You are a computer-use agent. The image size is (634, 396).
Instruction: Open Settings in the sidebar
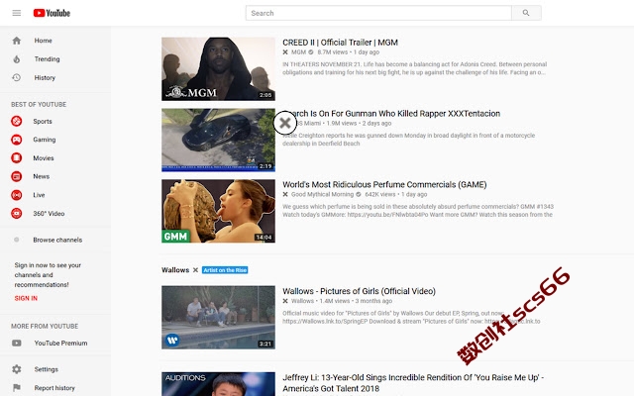point(47,369)
